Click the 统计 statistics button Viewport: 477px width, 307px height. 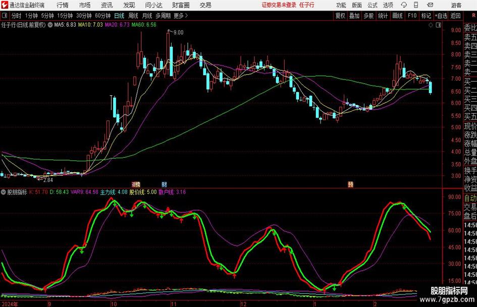point(383,16)
